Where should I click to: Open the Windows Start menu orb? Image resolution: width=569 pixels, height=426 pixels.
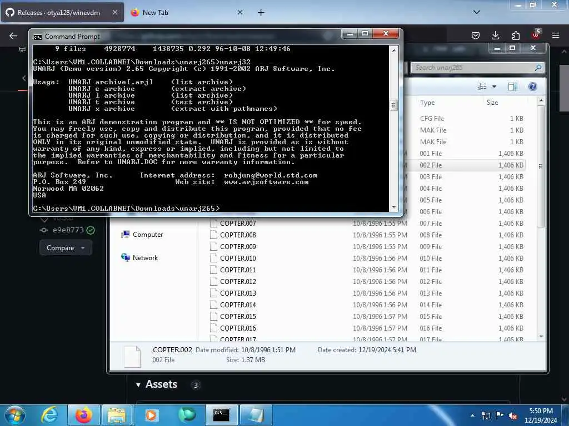[15, 415]
